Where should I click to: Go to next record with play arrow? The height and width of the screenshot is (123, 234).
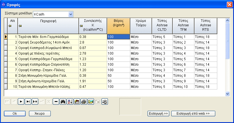coord(21,102)
